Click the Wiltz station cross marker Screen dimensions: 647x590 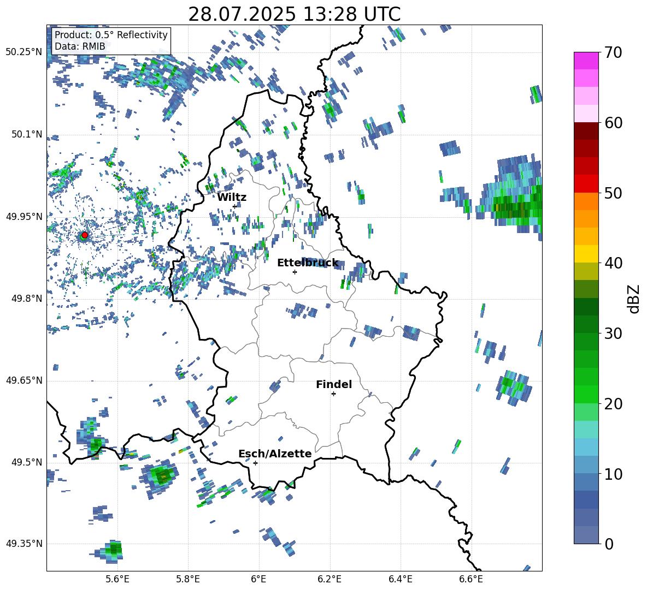[235, 206]
